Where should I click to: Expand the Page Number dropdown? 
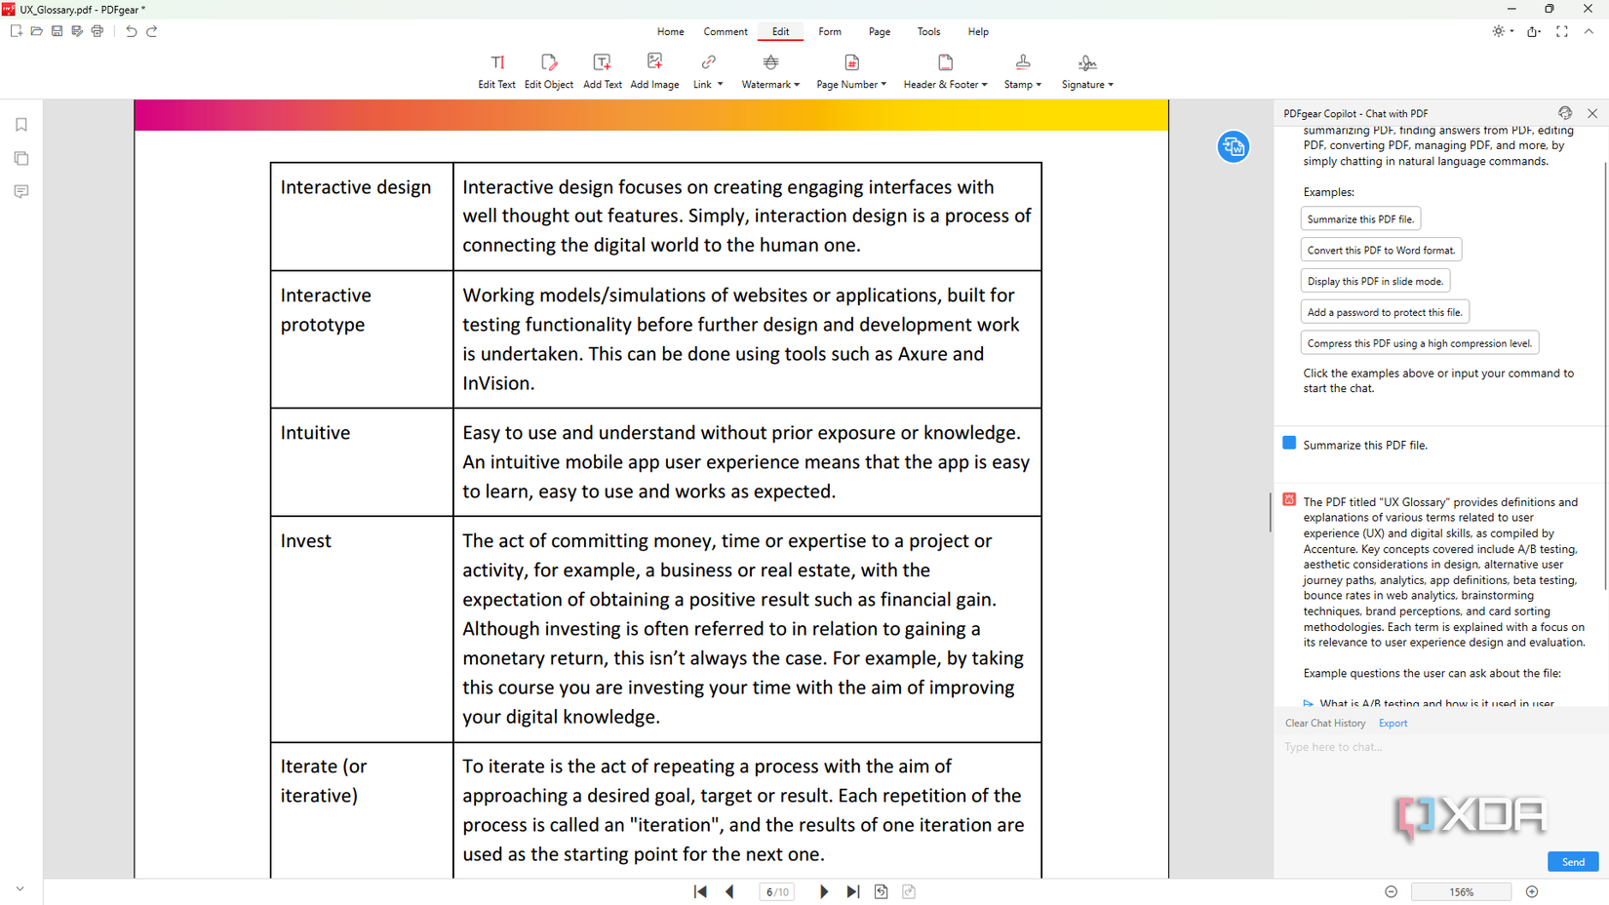coord(851,71)
